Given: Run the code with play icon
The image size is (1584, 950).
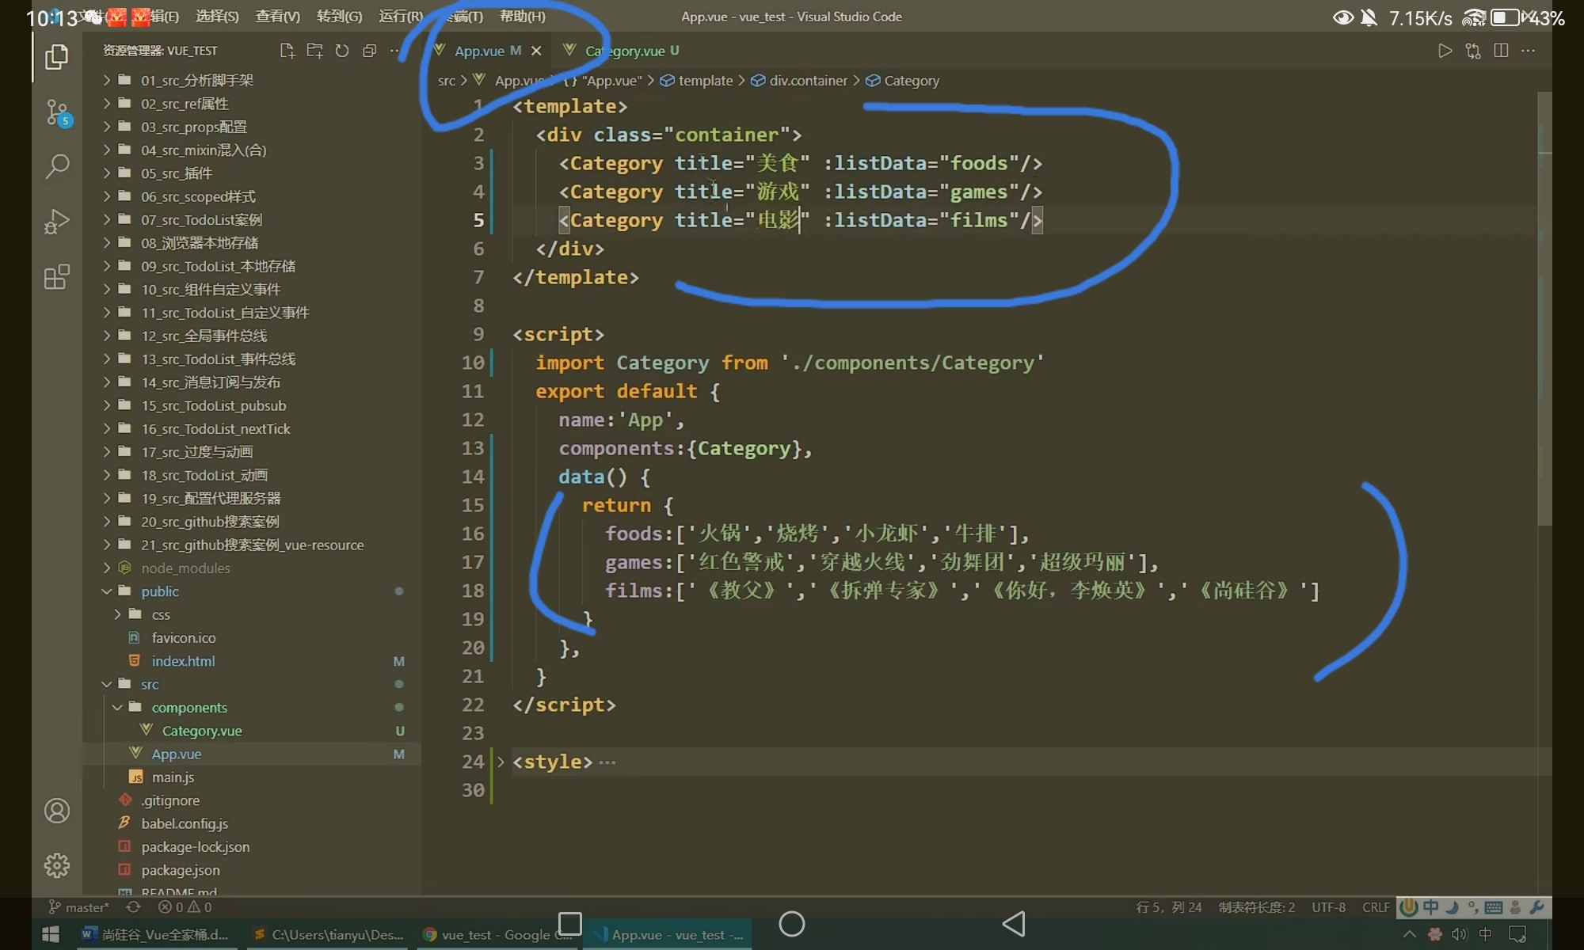Looking at the screenshot, I should click(1445, 51).
